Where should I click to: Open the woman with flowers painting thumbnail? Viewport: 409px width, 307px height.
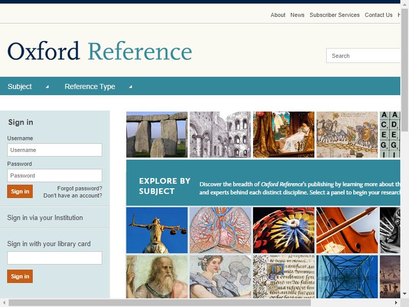click(x=220, y=277)
